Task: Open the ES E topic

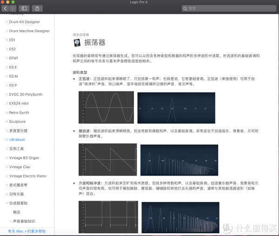Action: 13,67
